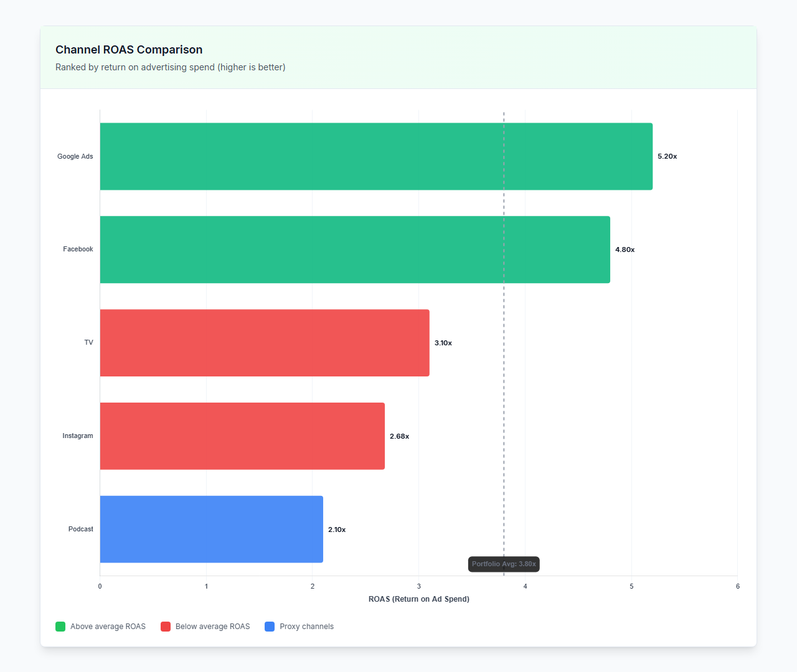Screen dimensions: 797x672
Task: Click the blue Proxy channels swatch
Action: click(x=270, y=627)
